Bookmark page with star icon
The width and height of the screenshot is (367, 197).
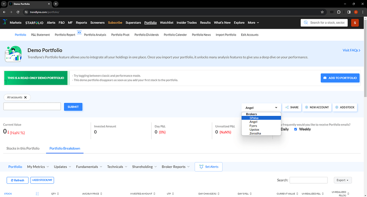[x=322, y=12]
